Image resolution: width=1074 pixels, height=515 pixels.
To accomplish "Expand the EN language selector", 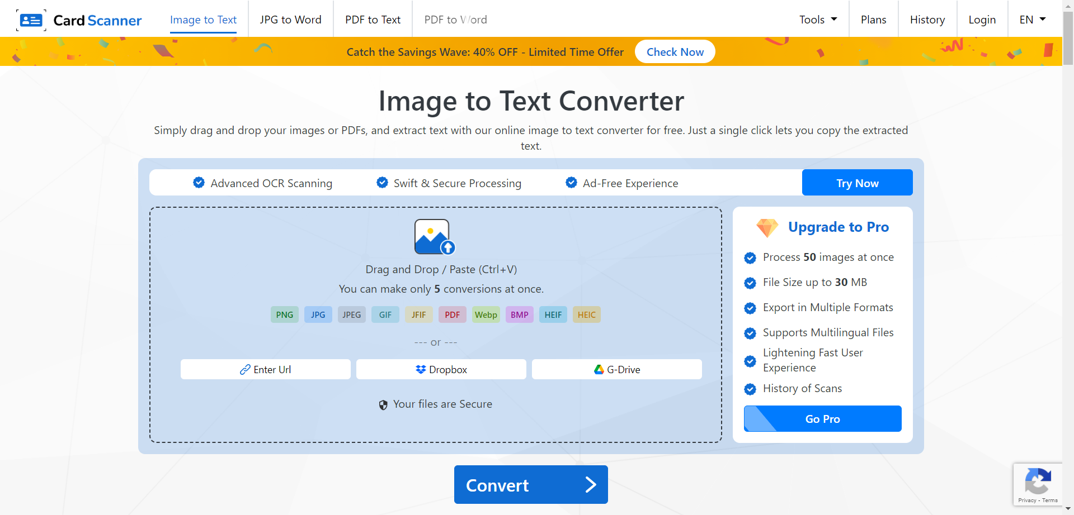I will point(1031,19).
